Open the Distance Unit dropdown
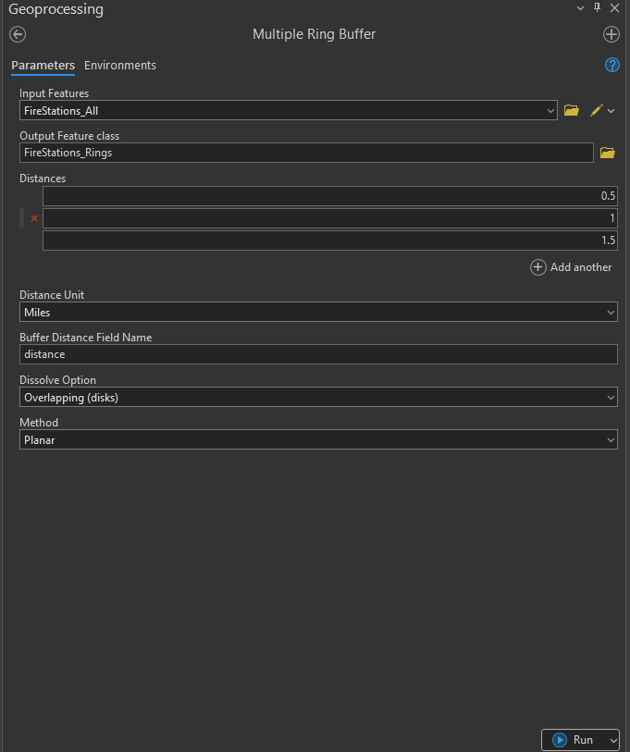The width and height of the screenshot is (630, 752). coord(610,312)
